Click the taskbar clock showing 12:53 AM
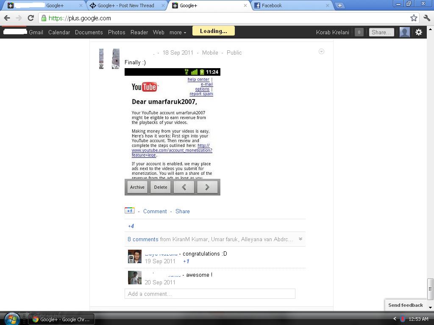Screen dimensions: 434x325 pos(418,319)
